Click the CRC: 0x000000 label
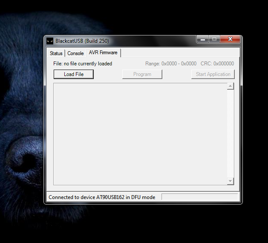 click(x=217, y=64)
